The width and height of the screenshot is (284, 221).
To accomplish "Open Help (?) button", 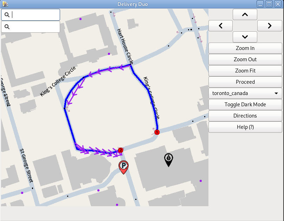I will 245,127.
